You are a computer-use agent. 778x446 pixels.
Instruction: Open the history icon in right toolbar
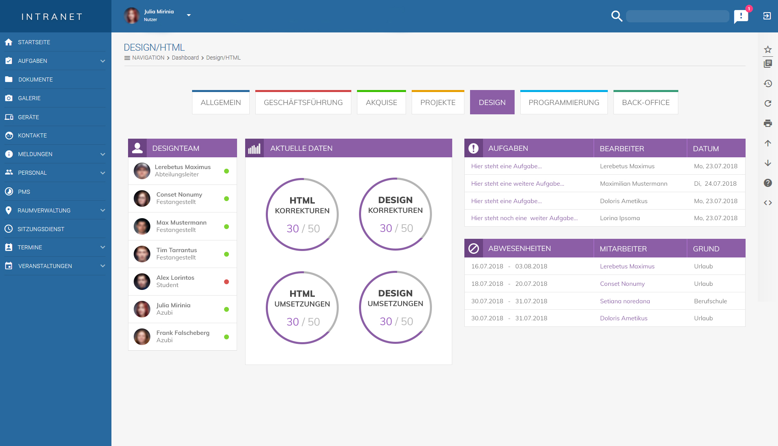point(767,84)
